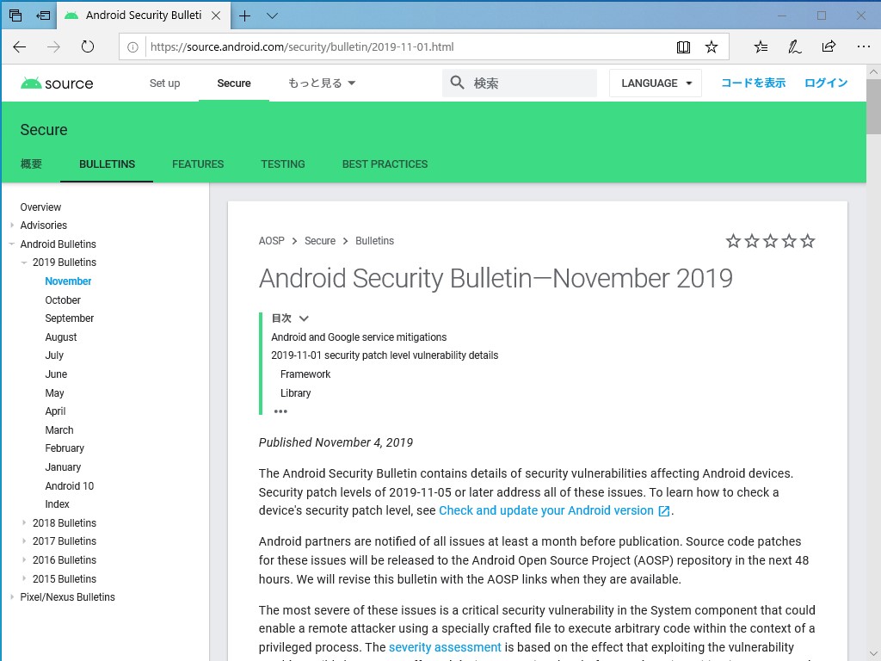Open the FEATURES tab

(198, 164)
